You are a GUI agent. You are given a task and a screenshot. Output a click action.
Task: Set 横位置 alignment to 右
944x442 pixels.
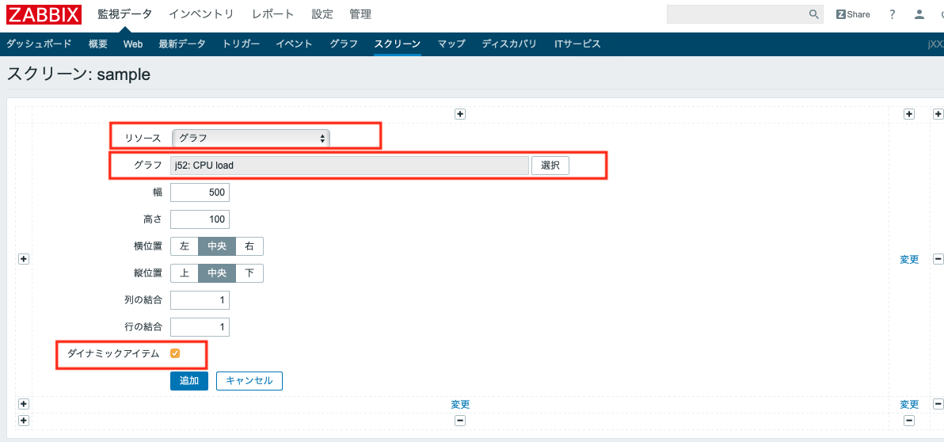(249, 246)
